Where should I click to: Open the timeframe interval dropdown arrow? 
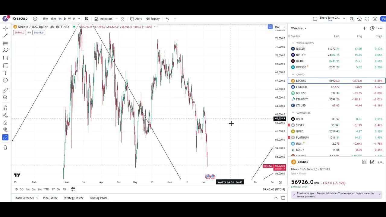(x=79, y=19)
